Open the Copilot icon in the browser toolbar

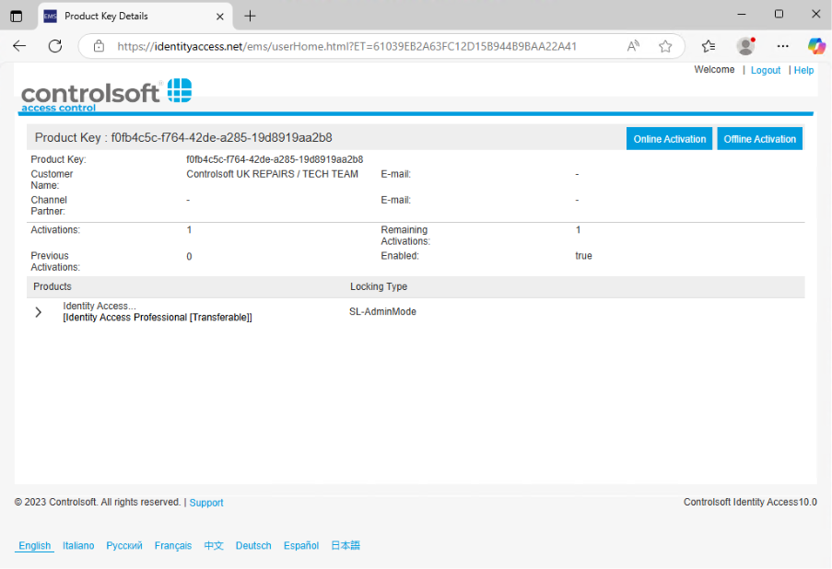click(x=815, y=46)
